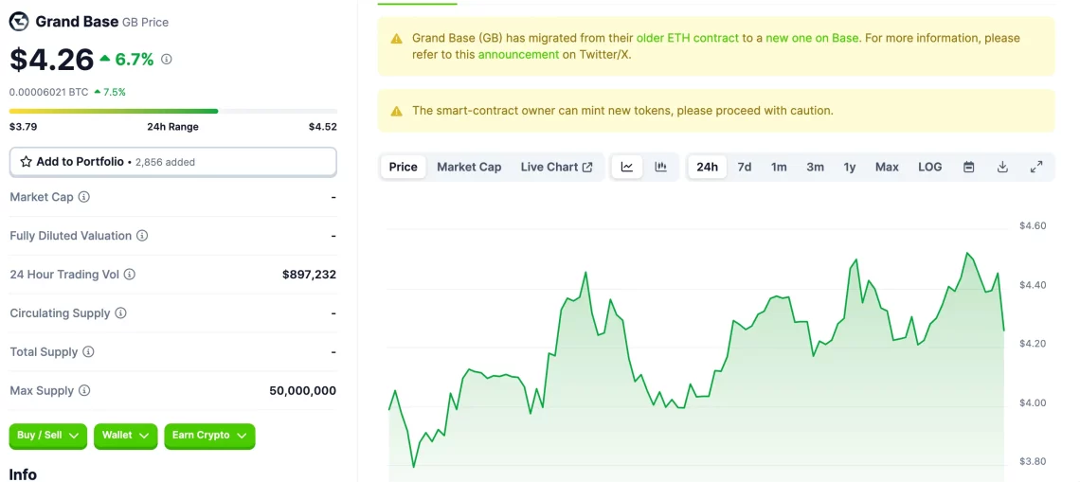Select 1m time range
1080x482 pixels.
click(x=779, y=167)
